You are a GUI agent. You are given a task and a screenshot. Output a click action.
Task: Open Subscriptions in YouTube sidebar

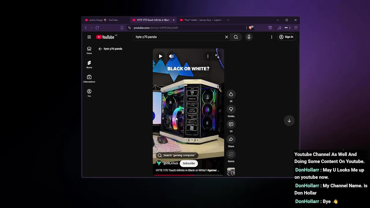coord(89,79)
